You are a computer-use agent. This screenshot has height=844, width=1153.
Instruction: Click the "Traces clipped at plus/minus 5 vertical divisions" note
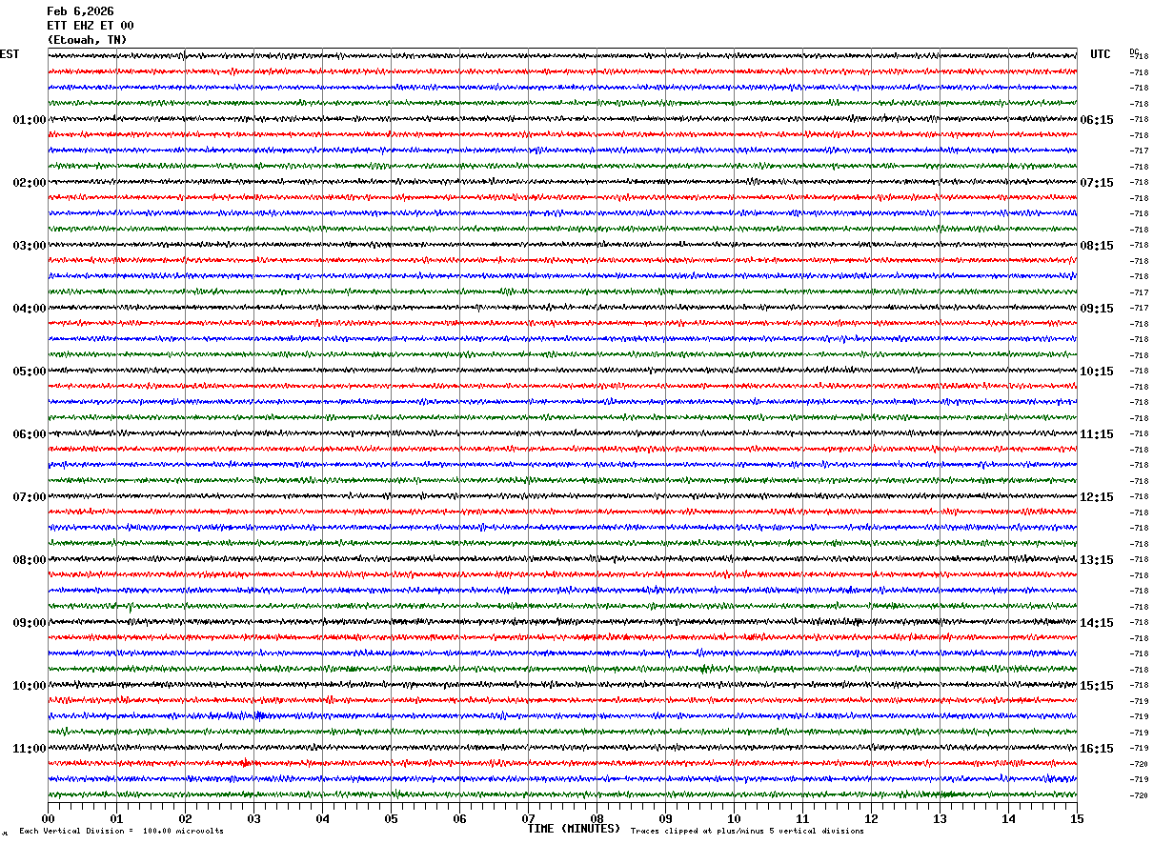[x=747, y=832]
